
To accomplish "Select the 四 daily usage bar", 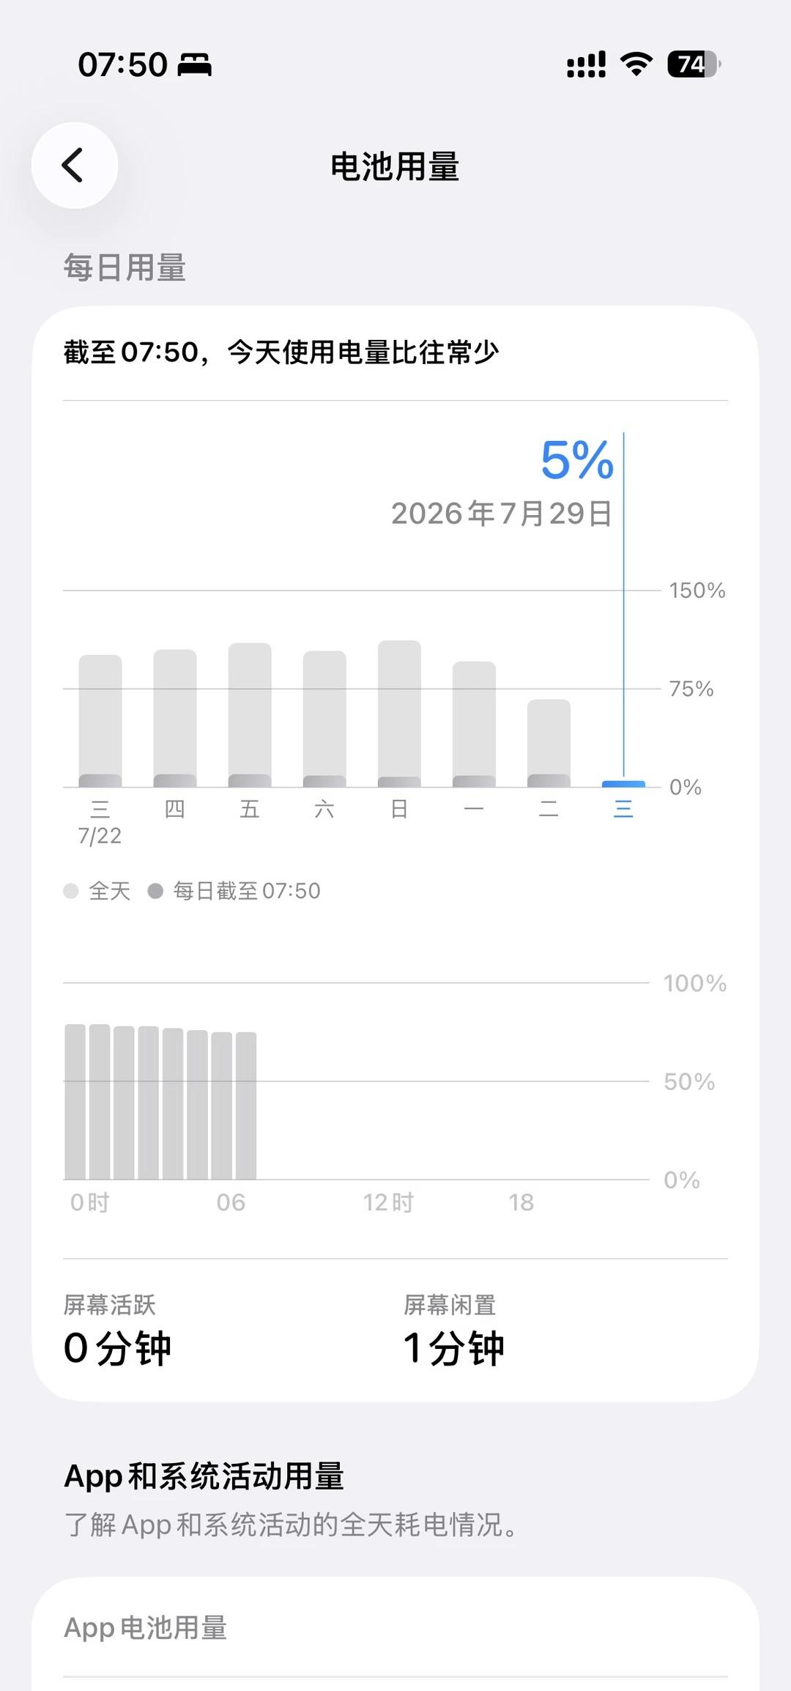I will (x=175, y=718).
